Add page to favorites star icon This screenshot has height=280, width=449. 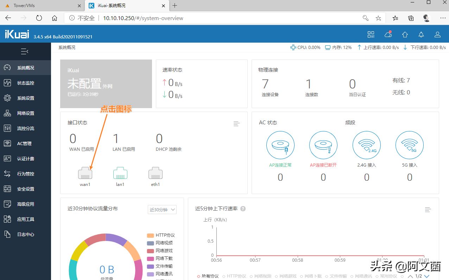(x=378, y=18)
